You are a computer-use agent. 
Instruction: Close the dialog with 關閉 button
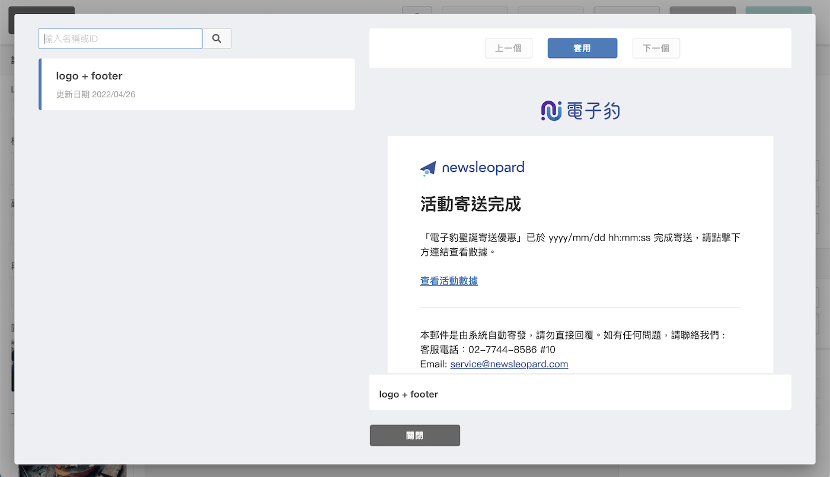tap(415, 436)
